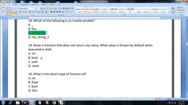
Task: Apply the Subtitle style
Action: tap(139, 10)
